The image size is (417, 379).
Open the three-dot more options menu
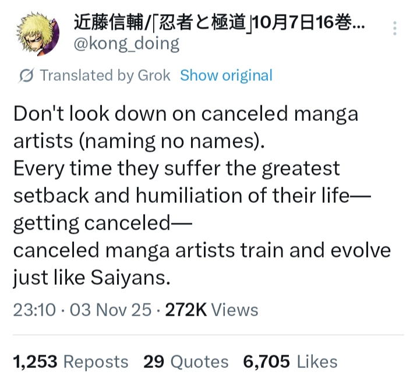tap(395, 29)
